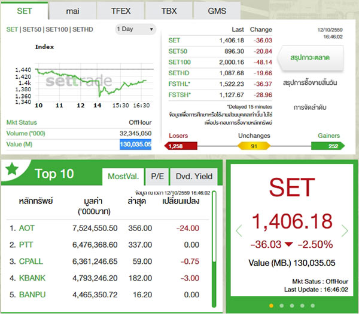Click PTT last price 337.00

coord(140,245)
